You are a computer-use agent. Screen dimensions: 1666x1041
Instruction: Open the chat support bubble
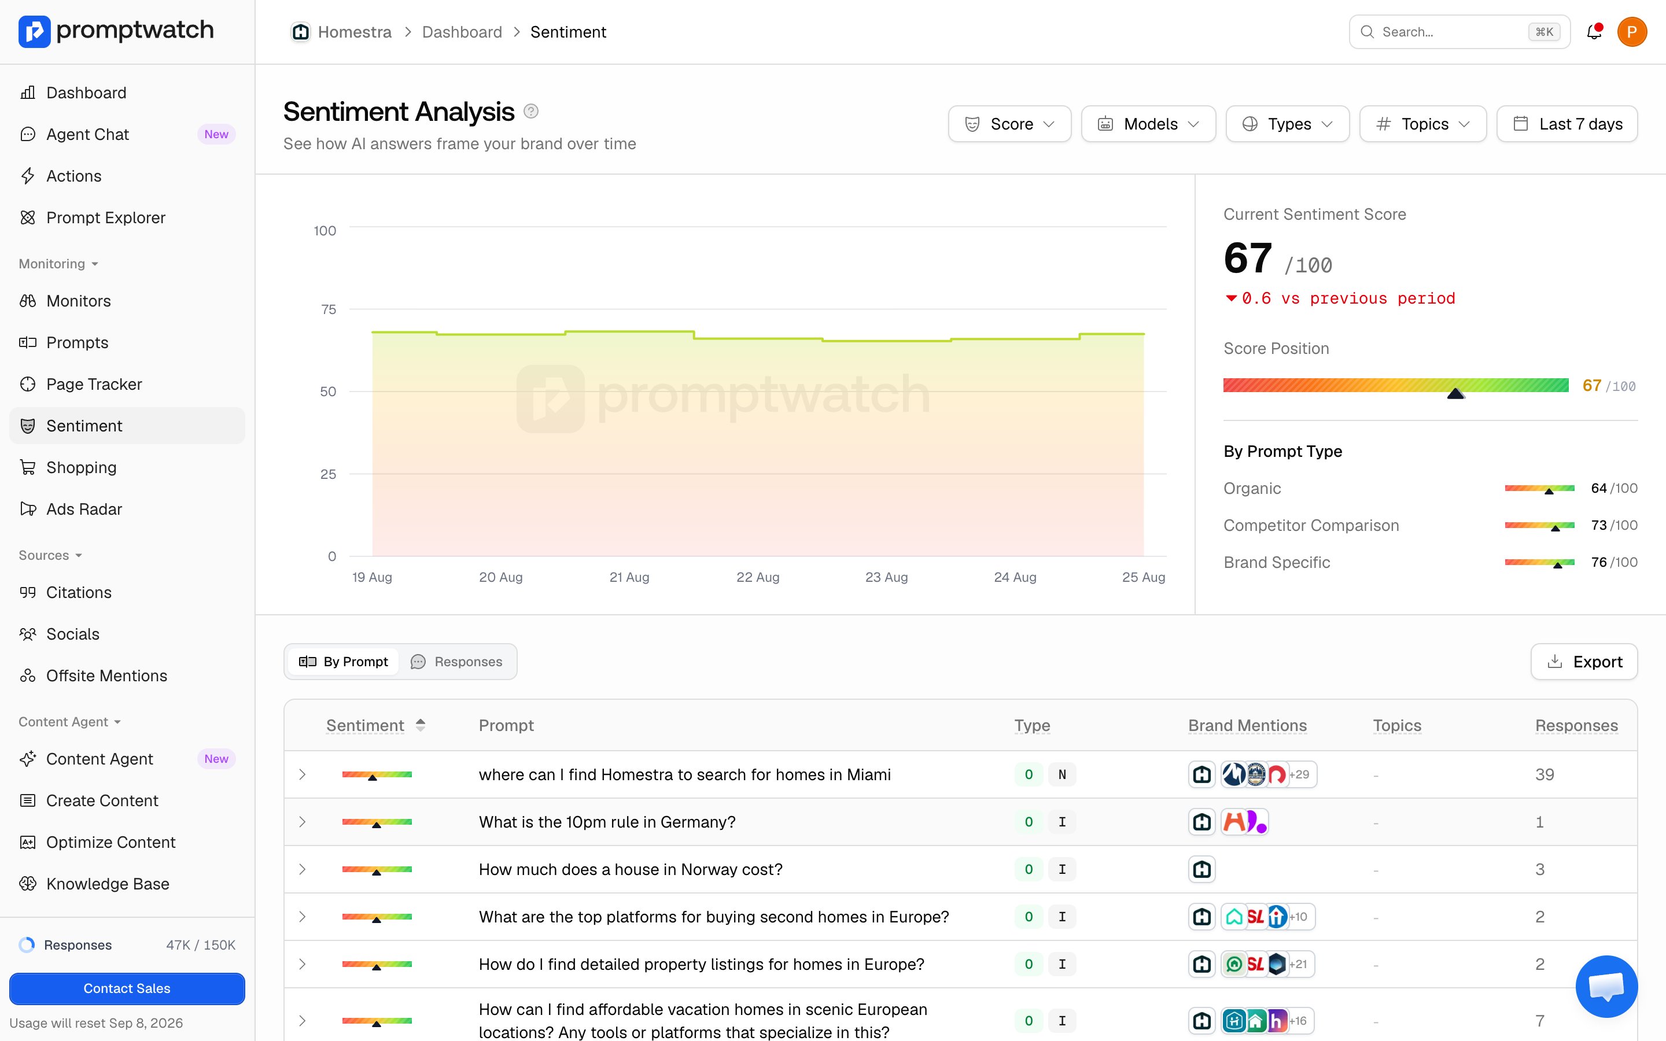tap(1606, 987)
